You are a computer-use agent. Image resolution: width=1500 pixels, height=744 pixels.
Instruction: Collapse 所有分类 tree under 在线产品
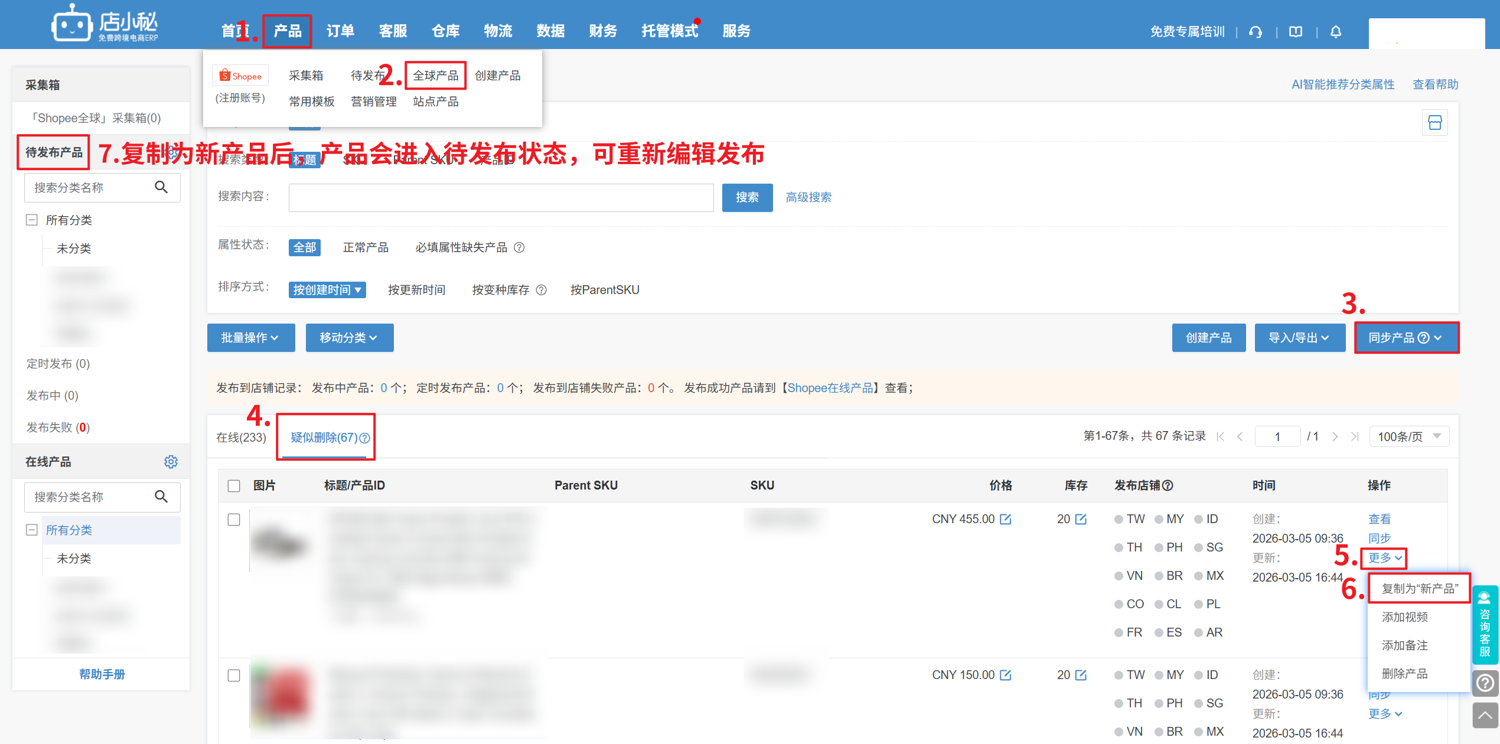(x=32, y=530)
